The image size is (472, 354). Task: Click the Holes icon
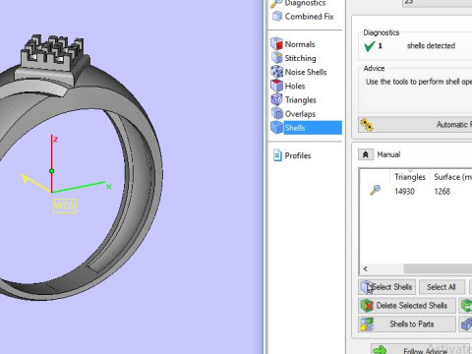click(x=277, y=86)
